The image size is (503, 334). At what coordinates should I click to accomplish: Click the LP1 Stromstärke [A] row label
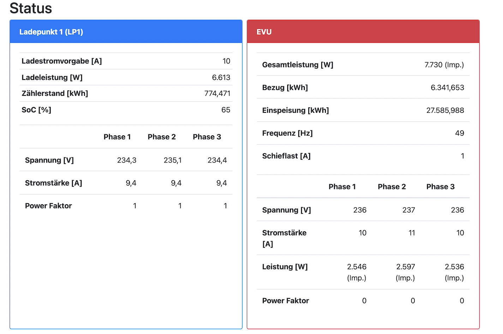[x=53, y=183]
